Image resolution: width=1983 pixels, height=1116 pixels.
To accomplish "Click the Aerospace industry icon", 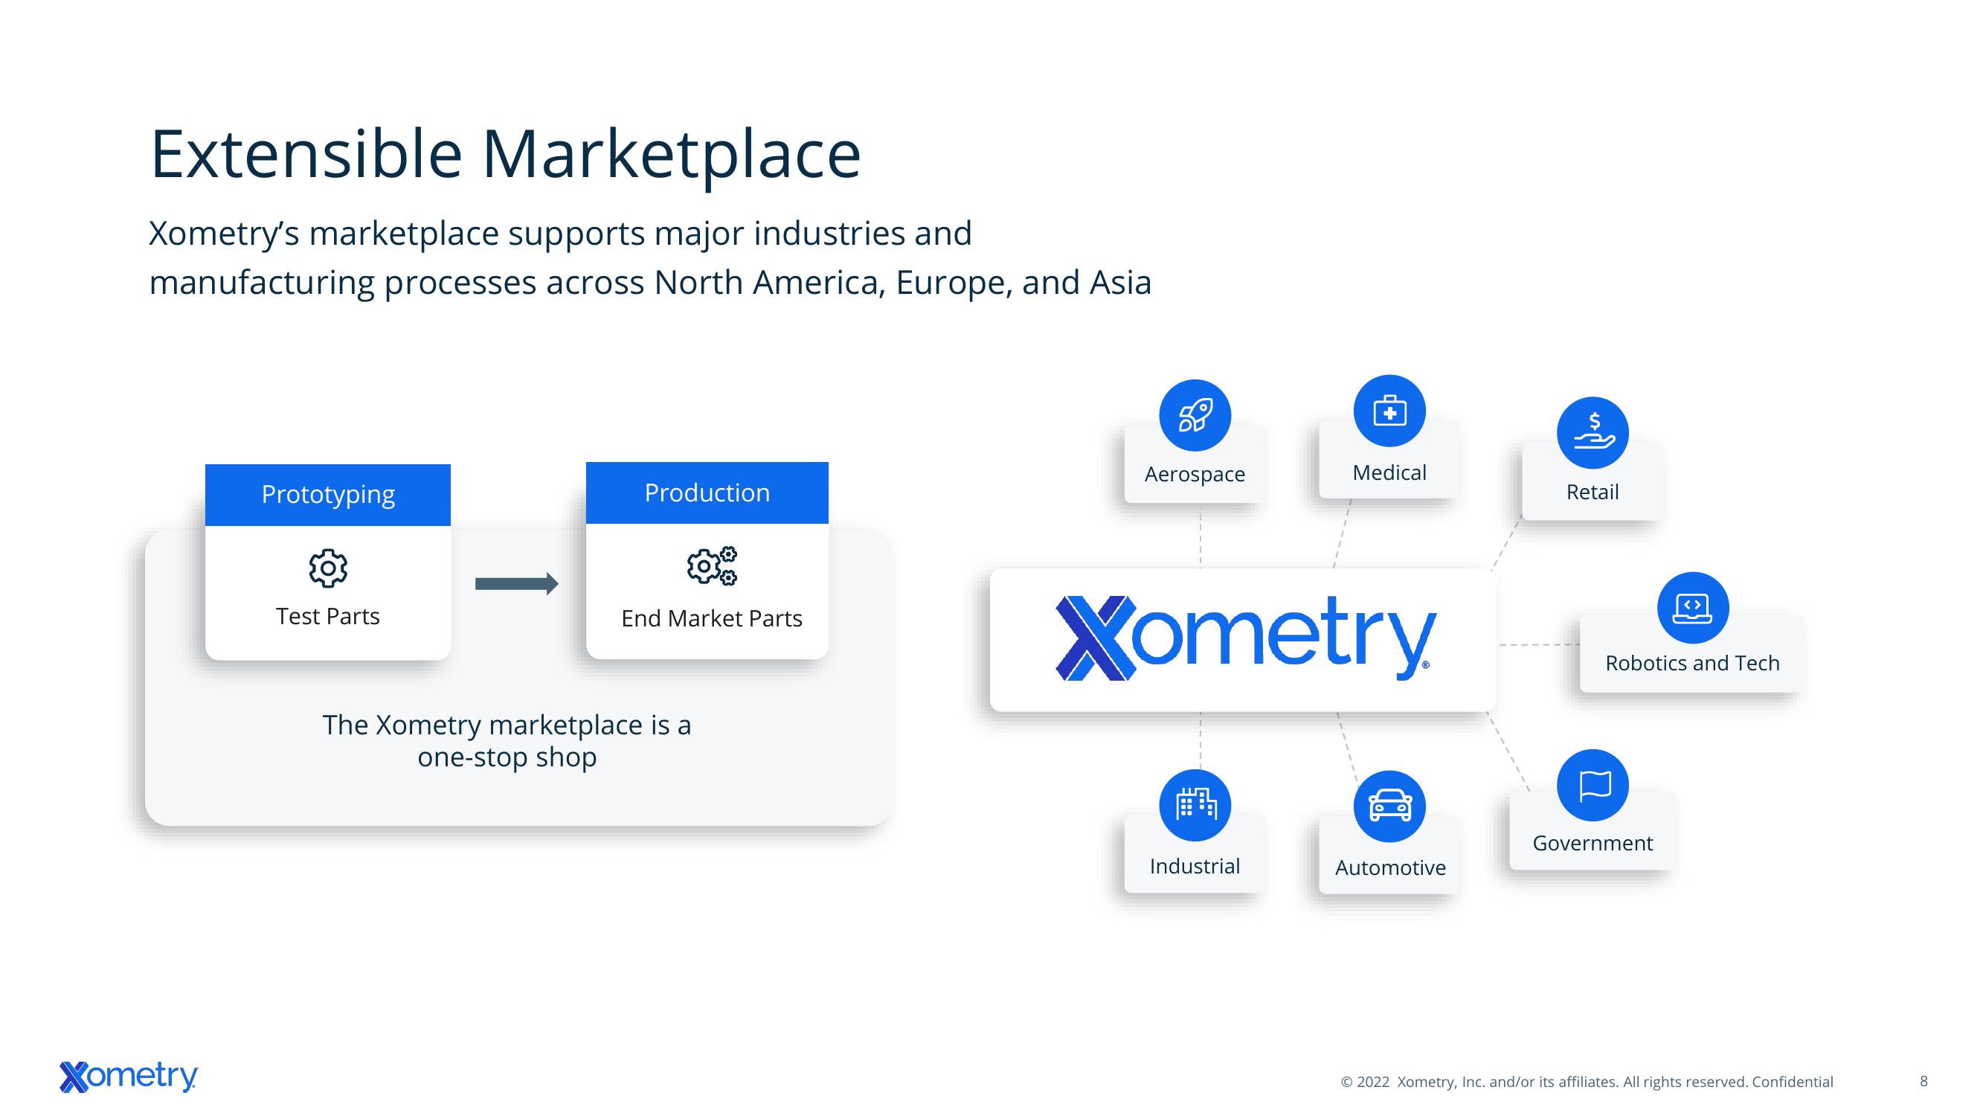I will point(1196,413).
